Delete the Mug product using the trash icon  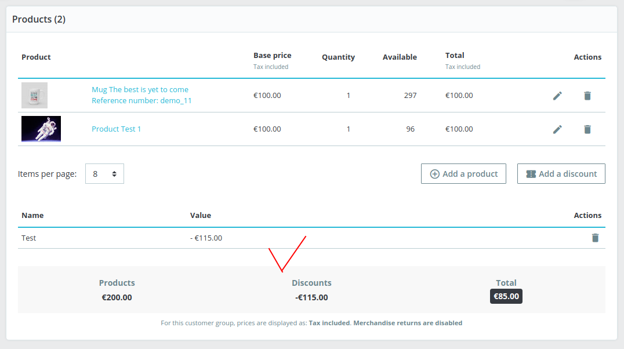click(x=587, y=96)
